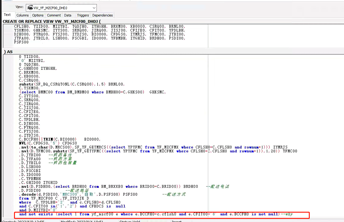Open the Columns tab
344x222 pixels.
[x=22, y=15]
